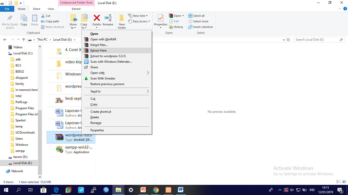The width and height of the screenshot is (348, 195).
Task: Select Extract files... in context menu
Action: [117, 45]
